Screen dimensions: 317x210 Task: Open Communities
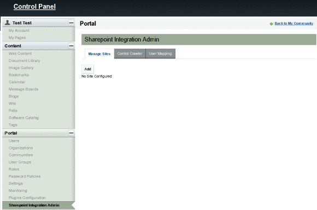pyautogui.click(x=21, y=155)
